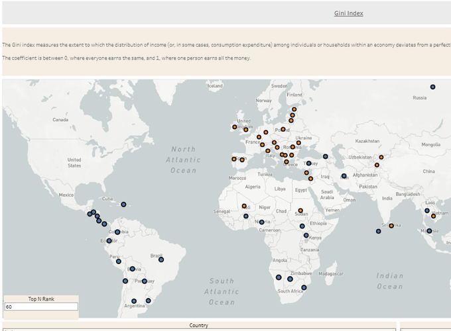Click the blue marker on Iran
The image size is (451, 331).
coord(344,176)
